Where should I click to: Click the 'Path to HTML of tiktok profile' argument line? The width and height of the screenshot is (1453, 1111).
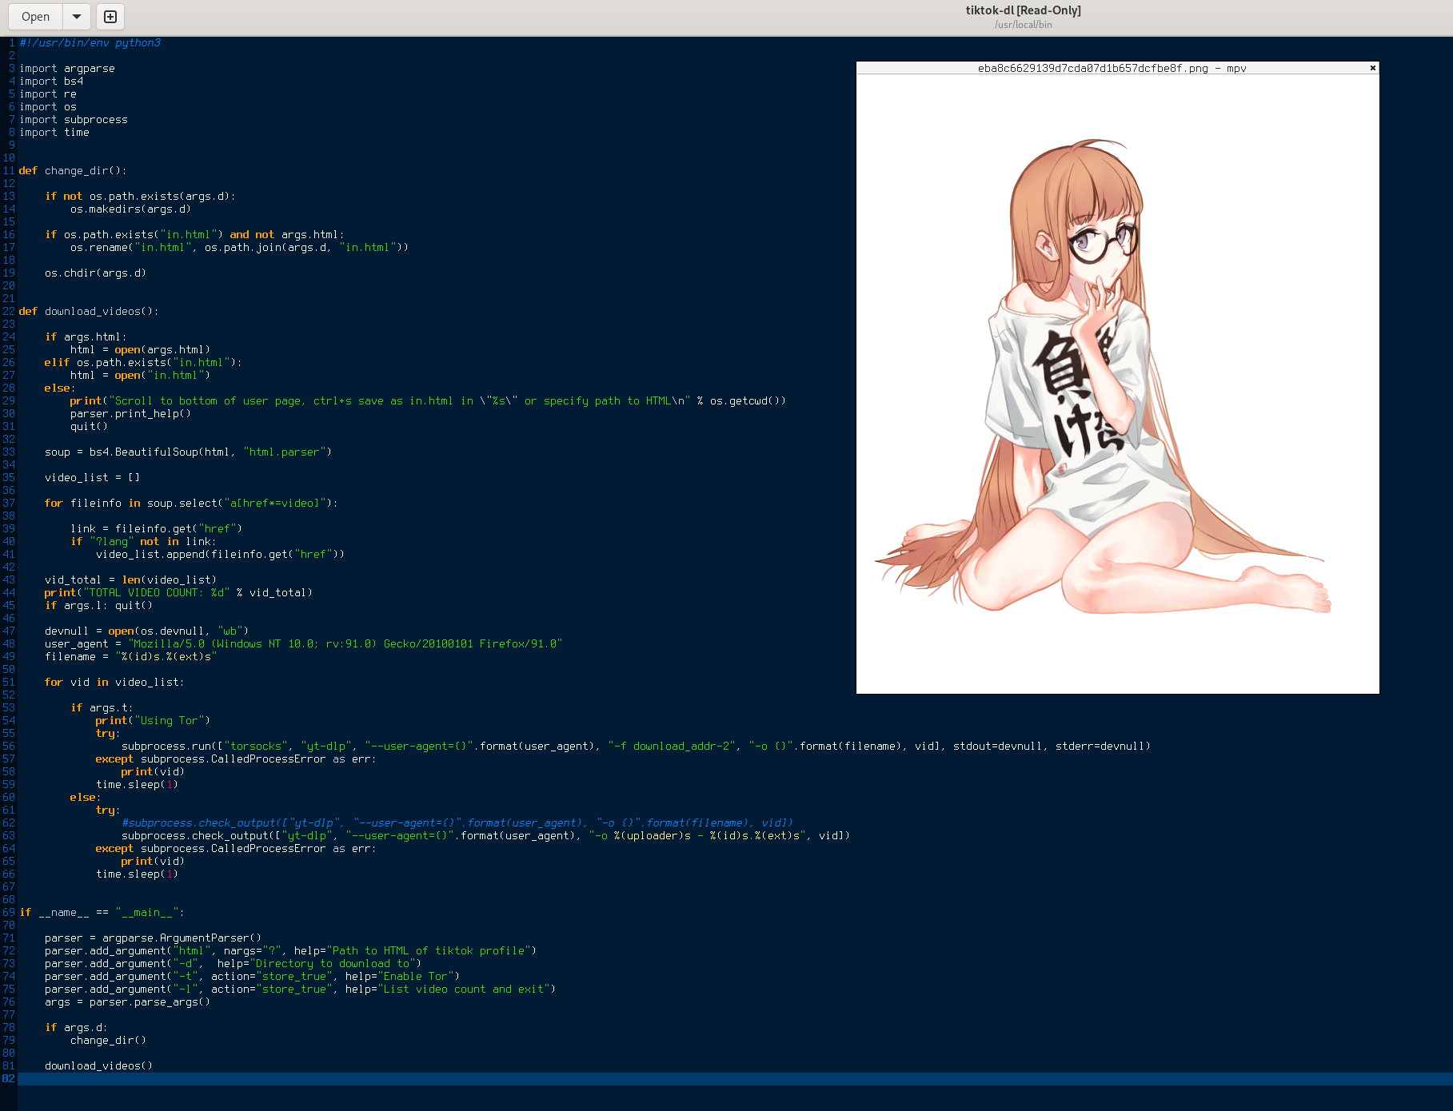pyautogui.click(x=290, y=951)
